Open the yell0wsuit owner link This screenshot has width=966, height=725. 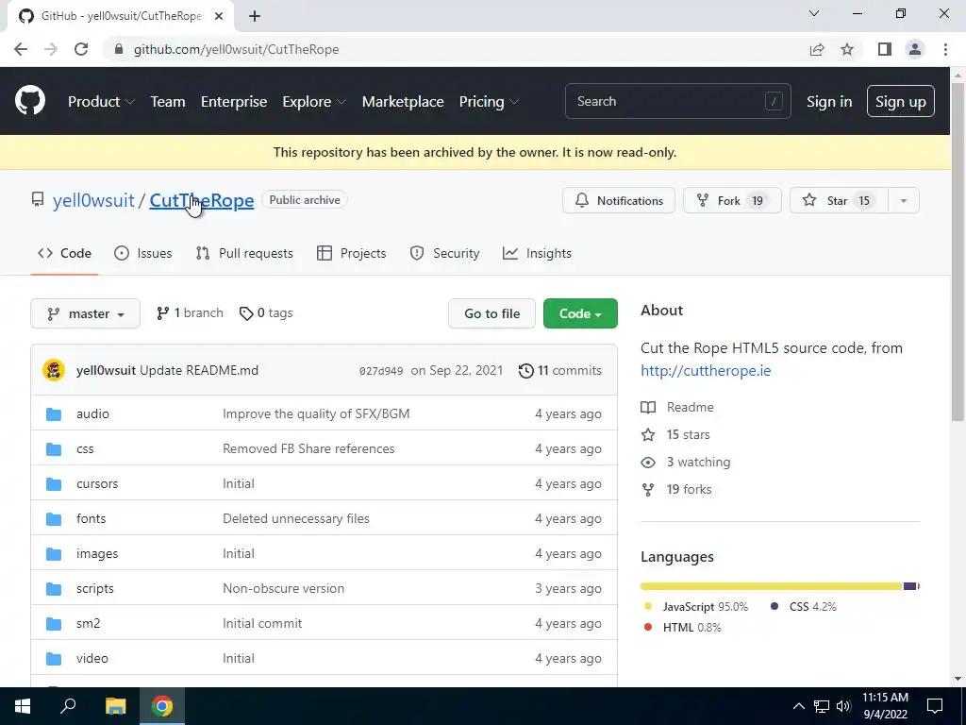click(x=93, y=200)
